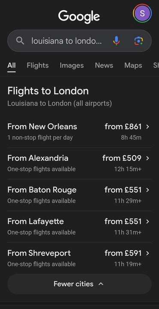Image resolution: width=159 pixels, height=309 pixels.
Task: Open the account profile avatar S
Action: click(x=142, y=14)
